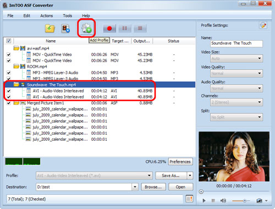
Task: Click the video preview thumbnail
Action: [234, 156]
